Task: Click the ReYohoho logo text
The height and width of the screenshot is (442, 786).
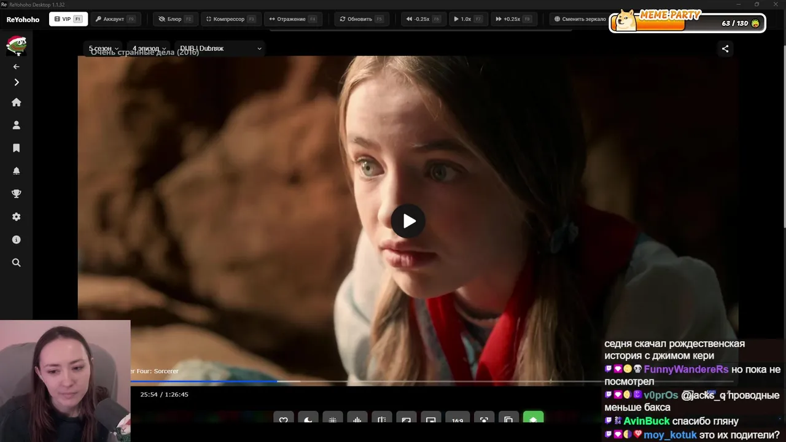Action: tap(23, 20)
